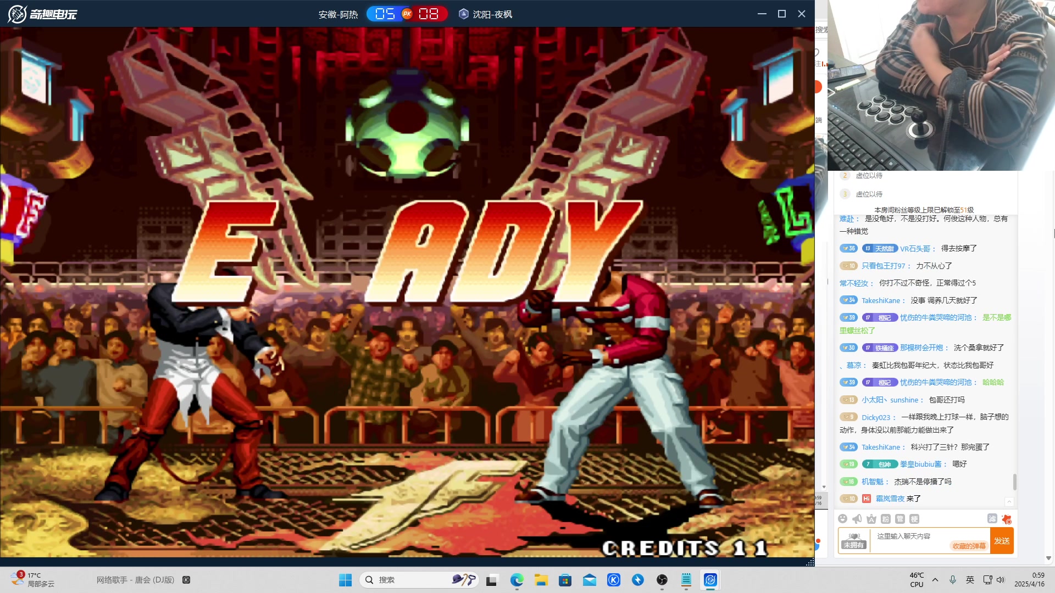Screen dimensions: 1055x593
Task: Click the taskbar search box 搜索
Action: pyautogui.click(x=419, y=580)
